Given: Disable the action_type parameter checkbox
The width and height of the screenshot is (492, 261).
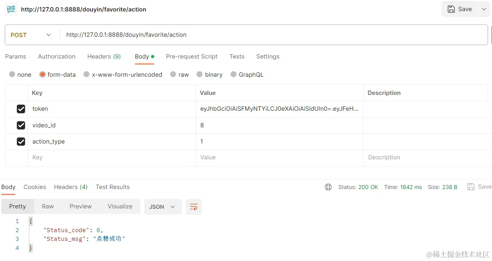Looking at the screenshot, I should tap(21, 142).
